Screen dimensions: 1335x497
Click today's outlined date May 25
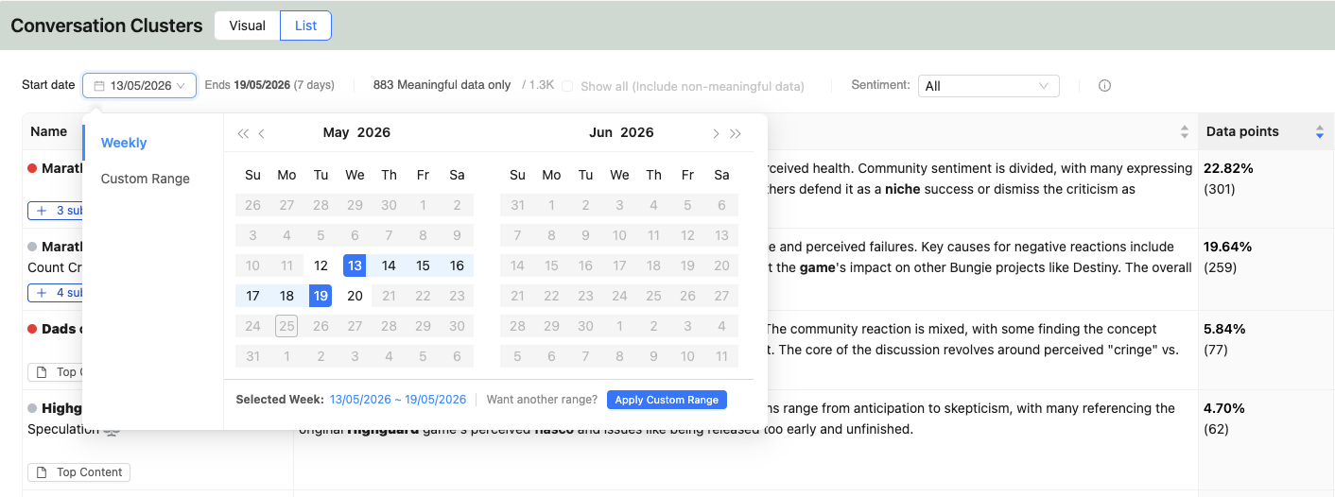(x=286, y=326)
